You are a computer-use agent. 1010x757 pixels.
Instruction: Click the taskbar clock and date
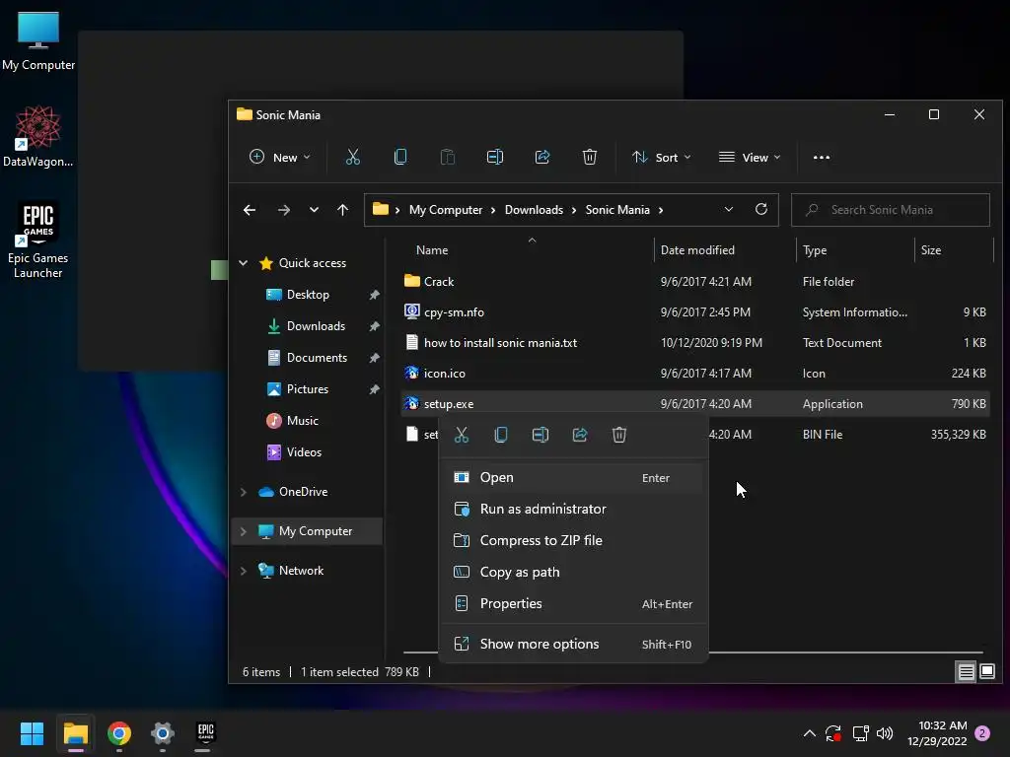pos(937,733)
